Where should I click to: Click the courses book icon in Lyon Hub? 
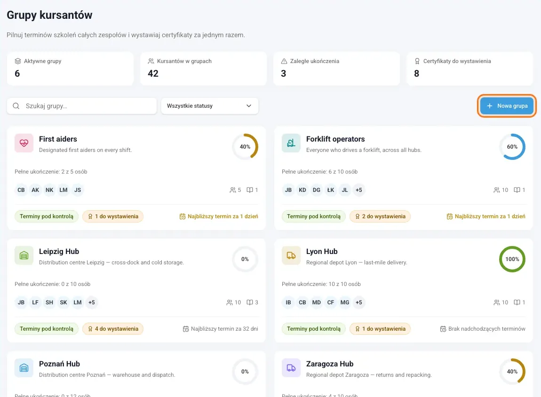click(x=517, y=302)
